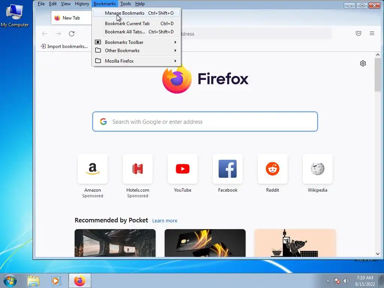Open the File menu
This screenshot has height=288, width=384.
pyautogui.click(x=41, y=4)
